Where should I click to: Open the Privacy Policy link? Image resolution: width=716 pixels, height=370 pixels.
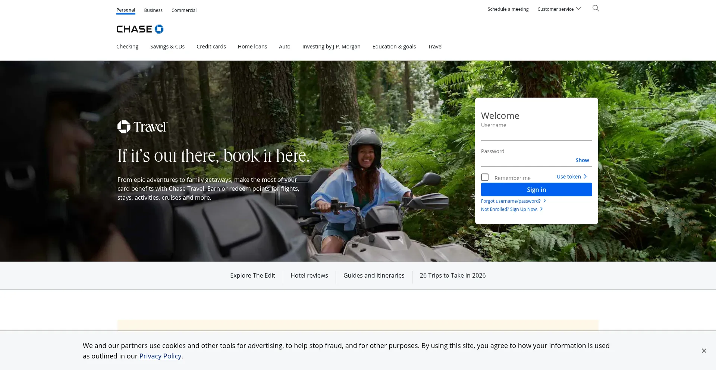160,356
